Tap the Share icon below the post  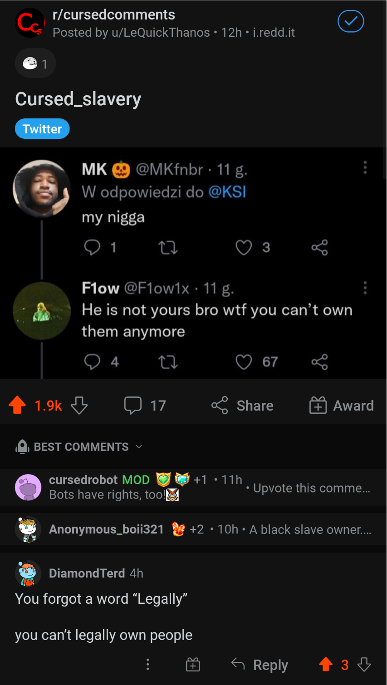coord(220,405)
